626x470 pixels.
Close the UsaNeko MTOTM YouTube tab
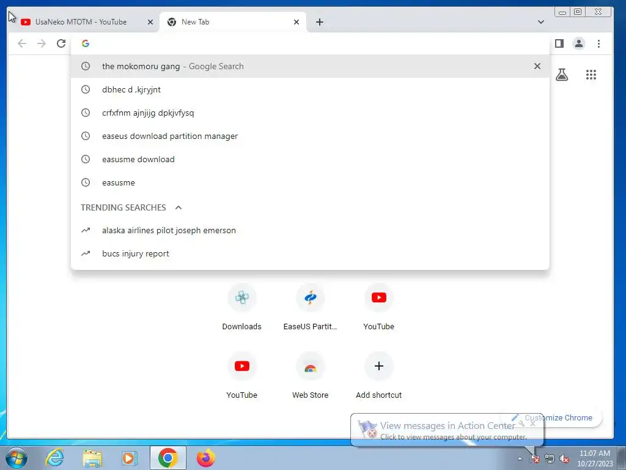pos(150,22)
